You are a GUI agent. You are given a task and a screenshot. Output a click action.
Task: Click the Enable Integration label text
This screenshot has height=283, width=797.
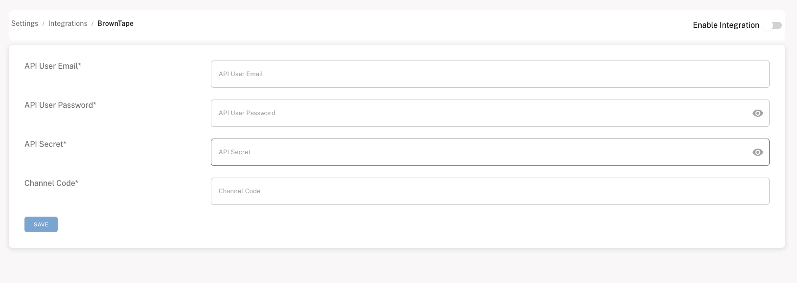[726, 25]
